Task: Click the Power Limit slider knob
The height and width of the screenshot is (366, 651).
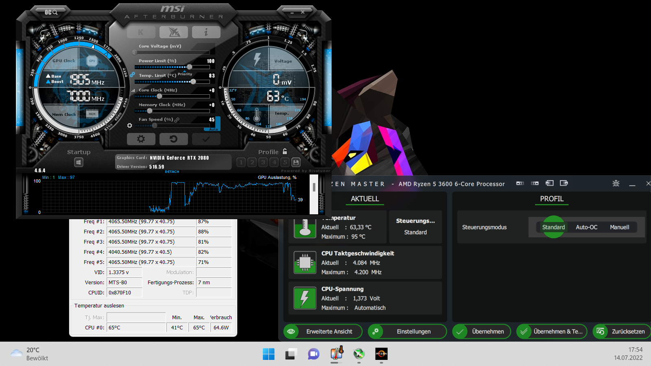Action: tap(189, 67)
